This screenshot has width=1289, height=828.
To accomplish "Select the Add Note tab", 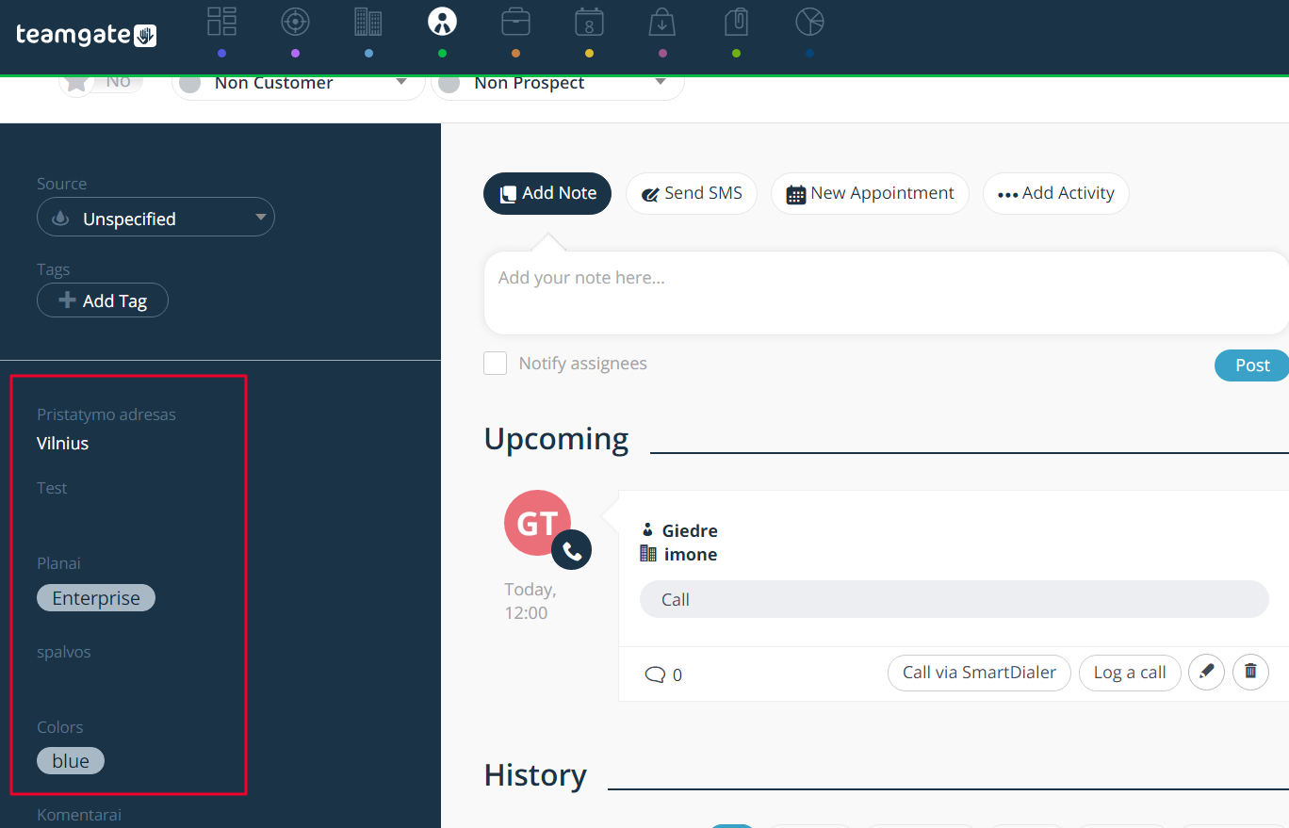I will 547,193.
